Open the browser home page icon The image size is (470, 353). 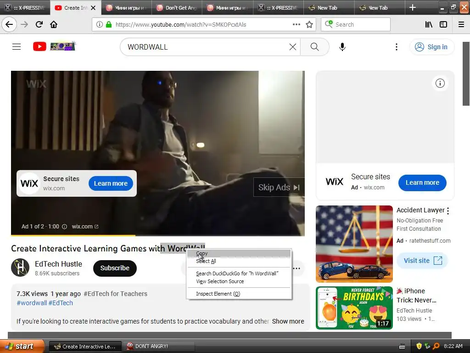click(x=54, y=24)
